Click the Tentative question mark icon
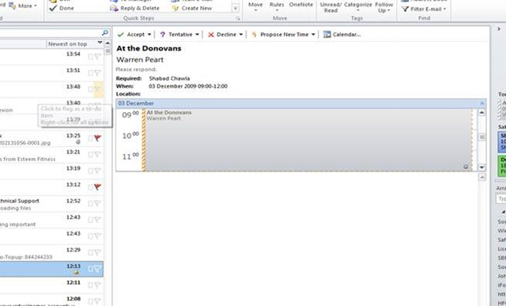The height and width of the screenshot is (306, 506). click(x=163, y=35)
